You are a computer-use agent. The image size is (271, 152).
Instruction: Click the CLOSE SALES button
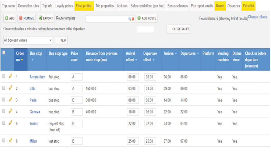179,29
